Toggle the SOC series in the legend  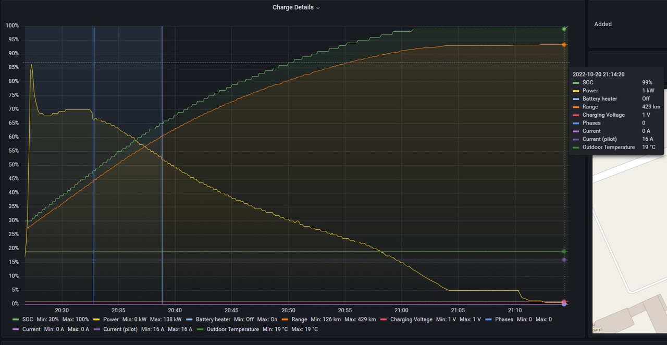27,319
